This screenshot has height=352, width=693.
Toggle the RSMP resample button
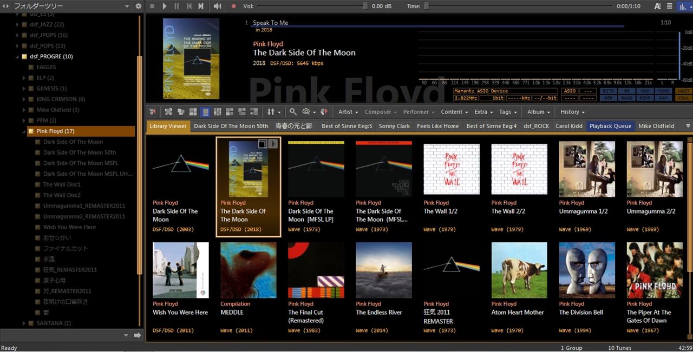click(x=645, y=98)
